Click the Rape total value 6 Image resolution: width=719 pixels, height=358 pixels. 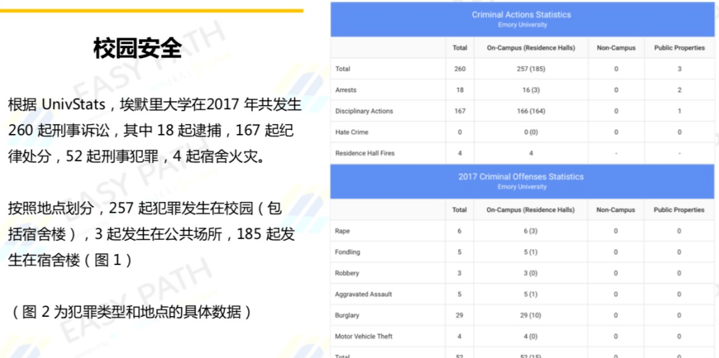click(x=459, y=231)
